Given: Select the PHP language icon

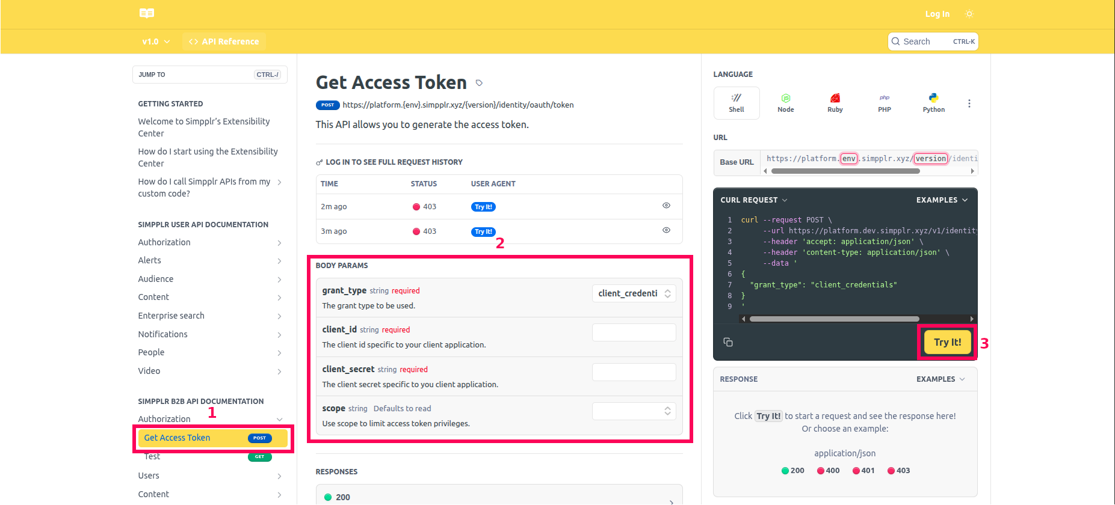Looking at the screenshot, I should coord(885,103).
